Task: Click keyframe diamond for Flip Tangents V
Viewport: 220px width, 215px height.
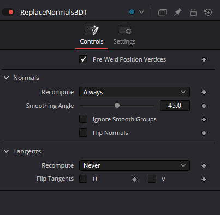Action: tap(204, 179)
